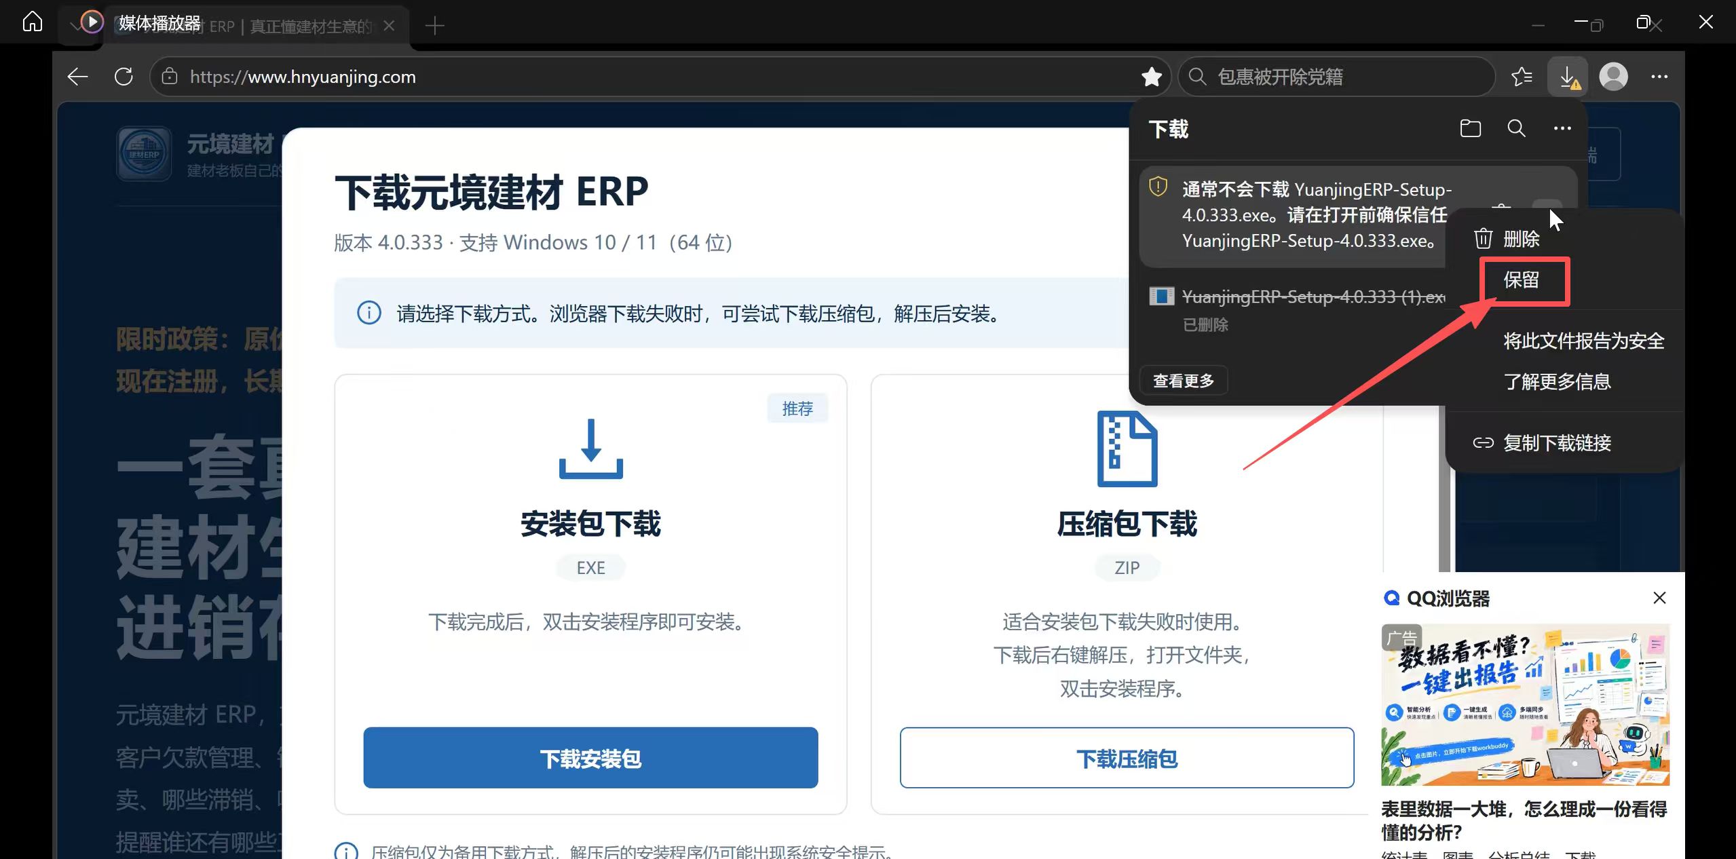Open more options in downloads panel header
This screenshot has width=1736, height=859.
click(1562, 128)
